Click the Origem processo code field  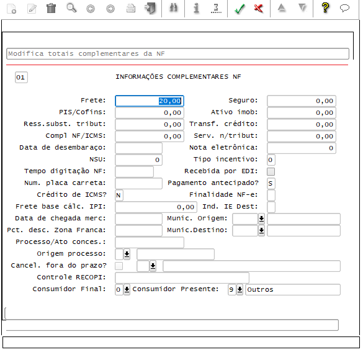[119, 255]
